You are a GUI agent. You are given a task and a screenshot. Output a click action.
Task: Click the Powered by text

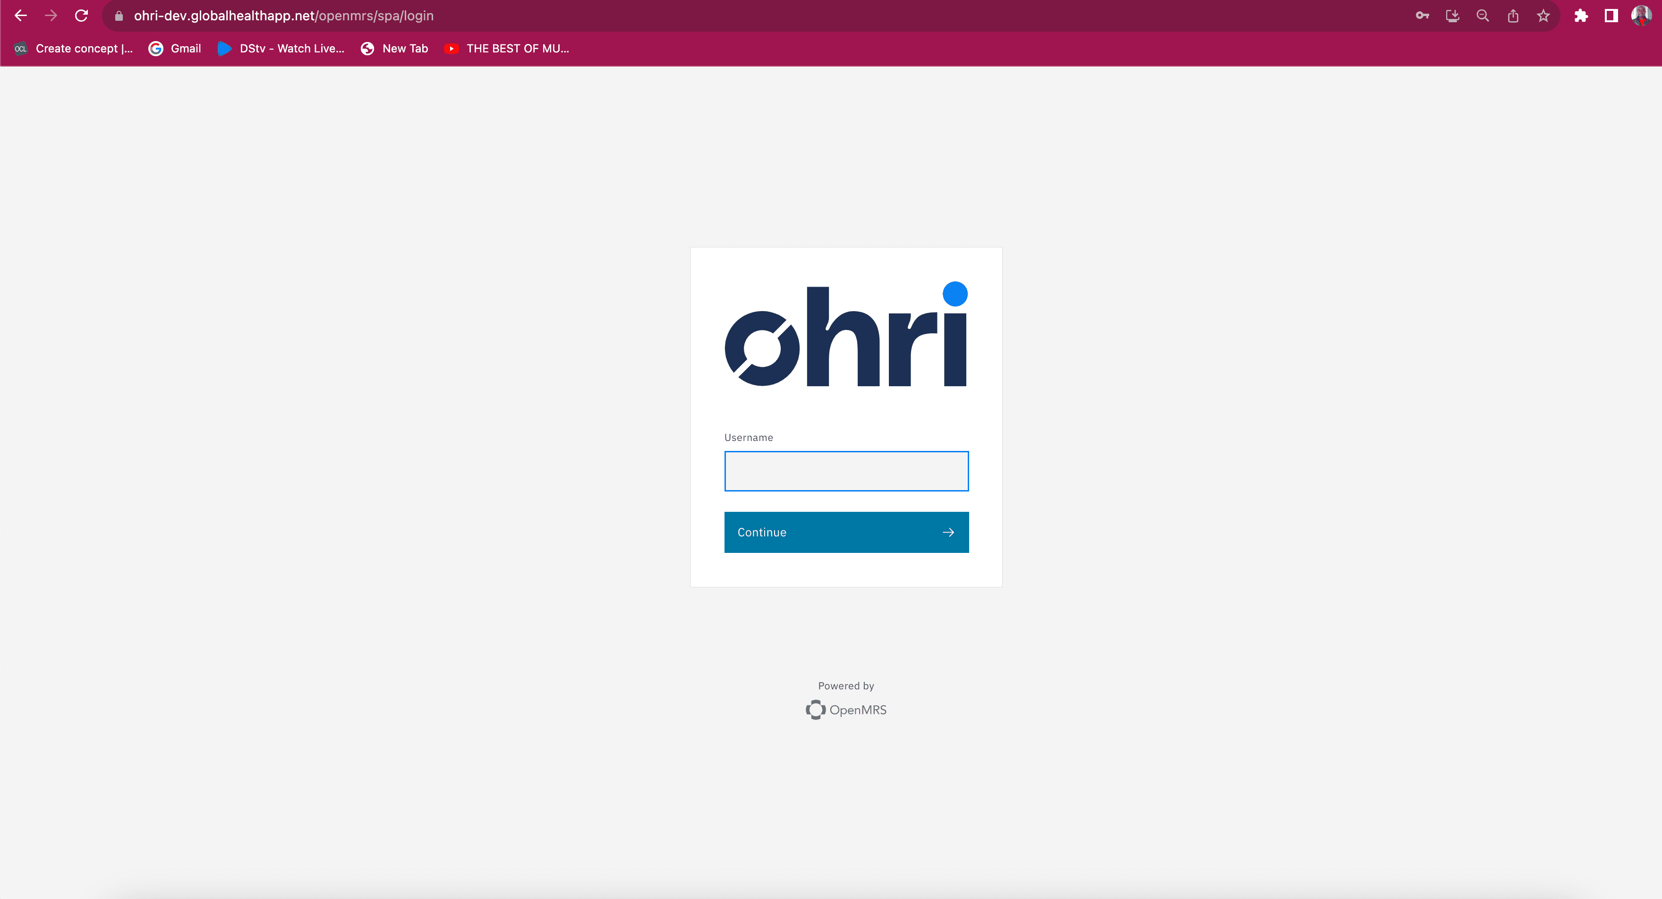[846, 686]
